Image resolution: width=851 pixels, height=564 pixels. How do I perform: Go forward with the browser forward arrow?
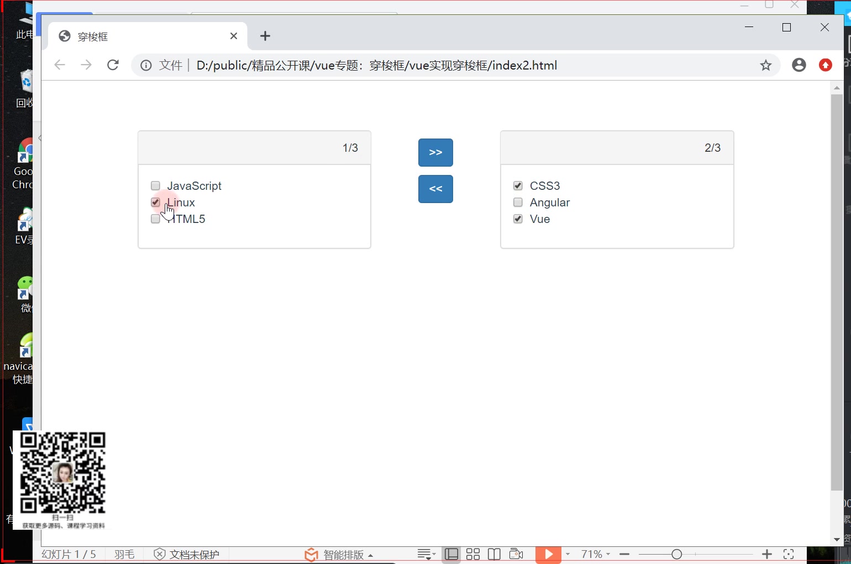86,65
